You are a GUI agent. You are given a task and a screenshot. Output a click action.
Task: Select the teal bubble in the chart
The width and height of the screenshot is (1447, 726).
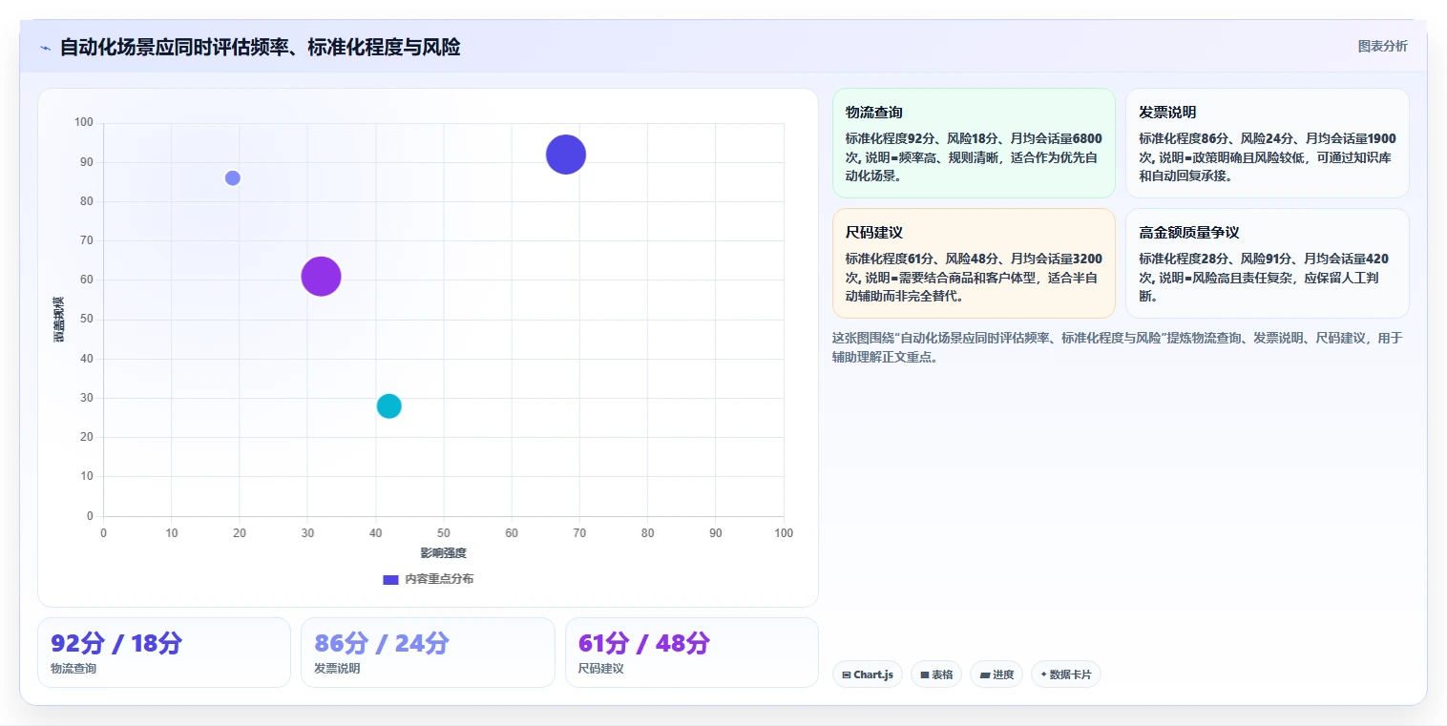tap(388, 405)
